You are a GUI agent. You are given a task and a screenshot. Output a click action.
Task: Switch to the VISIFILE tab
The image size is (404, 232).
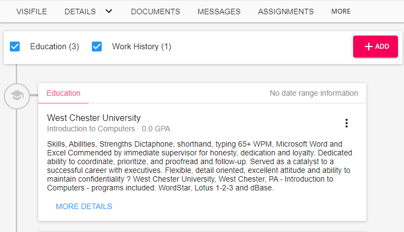click(32, 11)
